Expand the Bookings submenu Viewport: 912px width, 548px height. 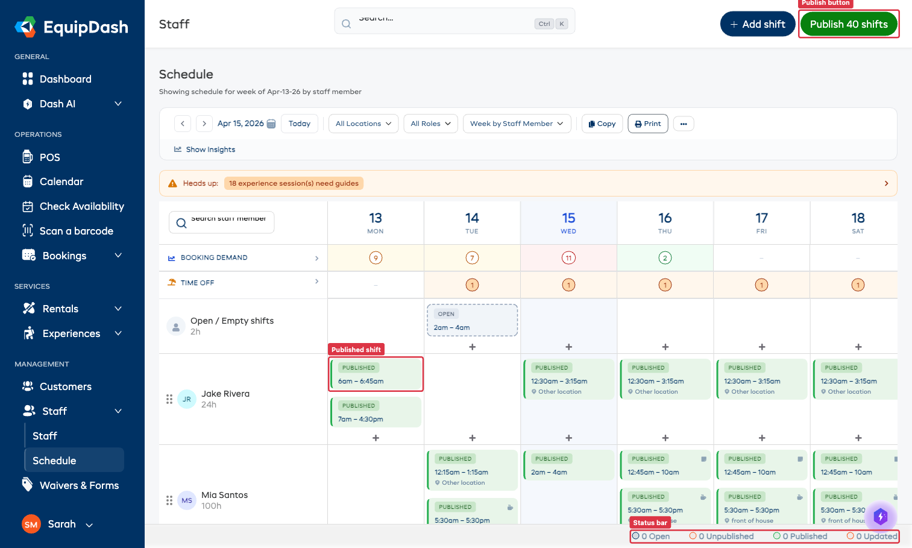[x=72, y=256]
